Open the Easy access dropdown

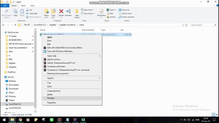(88, 14)
